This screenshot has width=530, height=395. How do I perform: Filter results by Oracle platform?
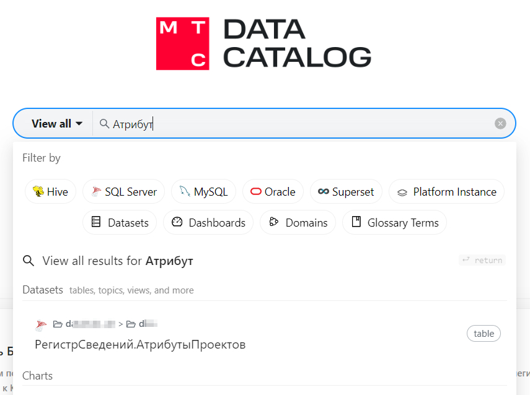click(x=273, y=192)
